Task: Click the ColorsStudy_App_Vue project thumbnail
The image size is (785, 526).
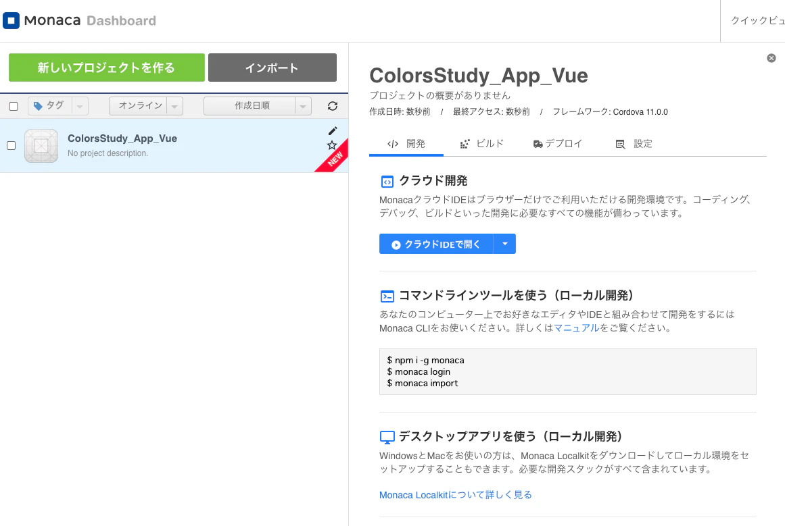Action: point(41,146)
